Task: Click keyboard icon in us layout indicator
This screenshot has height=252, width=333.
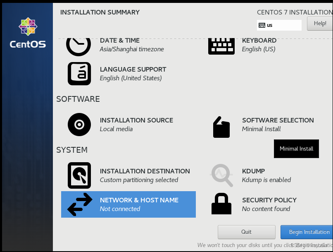Action: [262, 25]
